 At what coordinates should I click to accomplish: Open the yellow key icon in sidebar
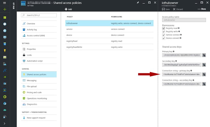(5, 50)
